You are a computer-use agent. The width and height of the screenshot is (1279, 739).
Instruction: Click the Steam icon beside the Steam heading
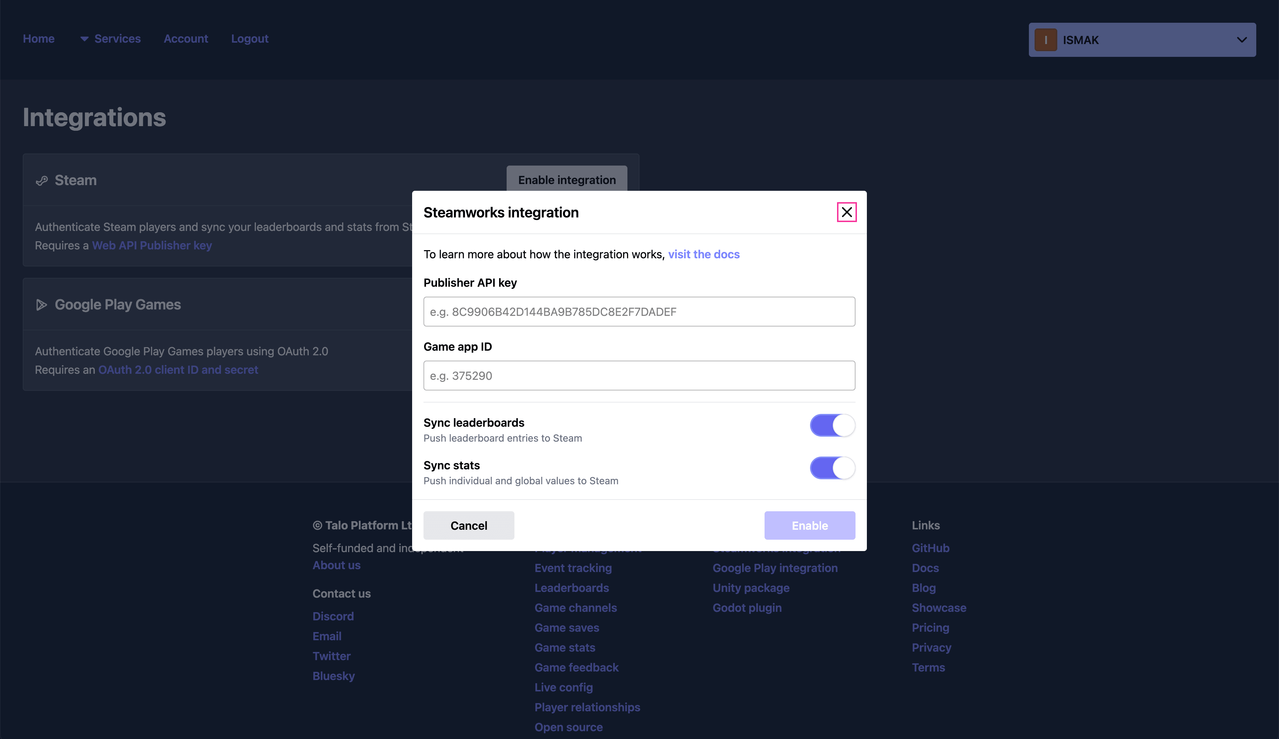point(42,180)
